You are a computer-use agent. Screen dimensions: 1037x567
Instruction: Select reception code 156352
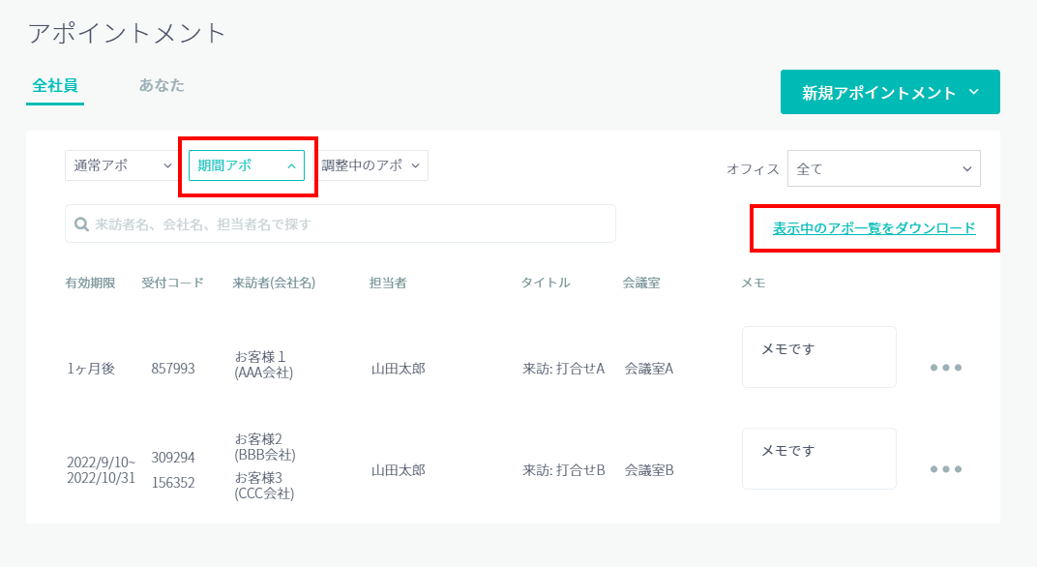click(x=173, y=483)
